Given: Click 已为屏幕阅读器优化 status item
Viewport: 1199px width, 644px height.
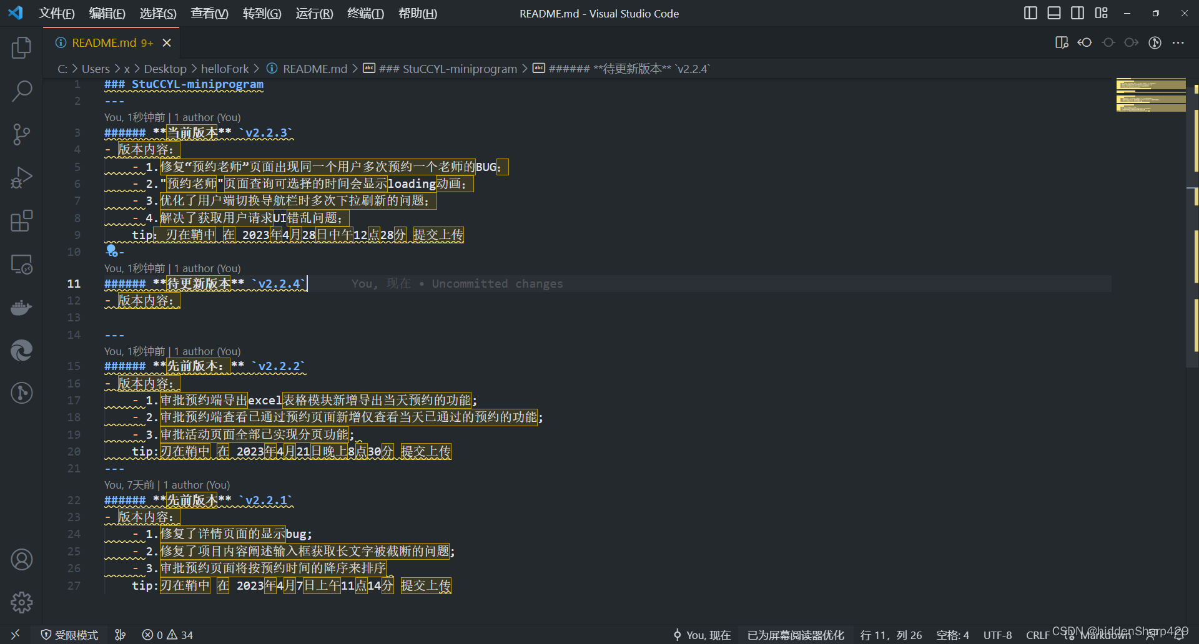Looking at the screenshot, I should 796,635.
